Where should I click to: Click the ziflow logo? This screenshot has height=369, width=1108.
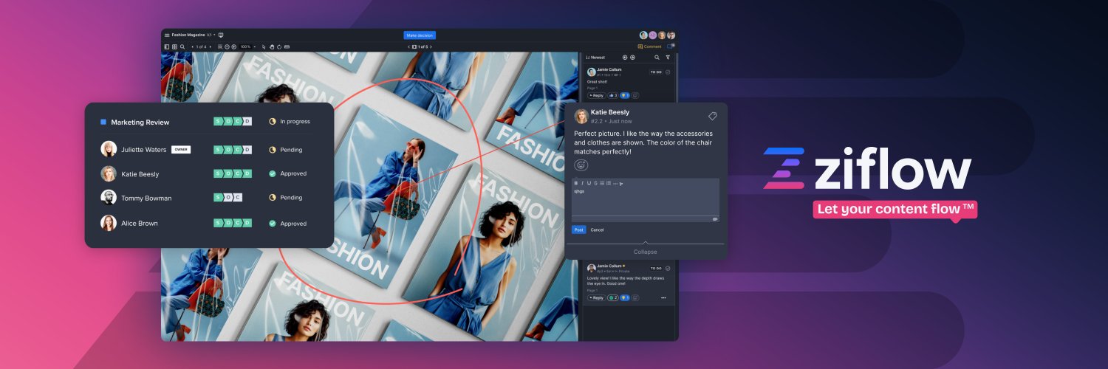867,168
